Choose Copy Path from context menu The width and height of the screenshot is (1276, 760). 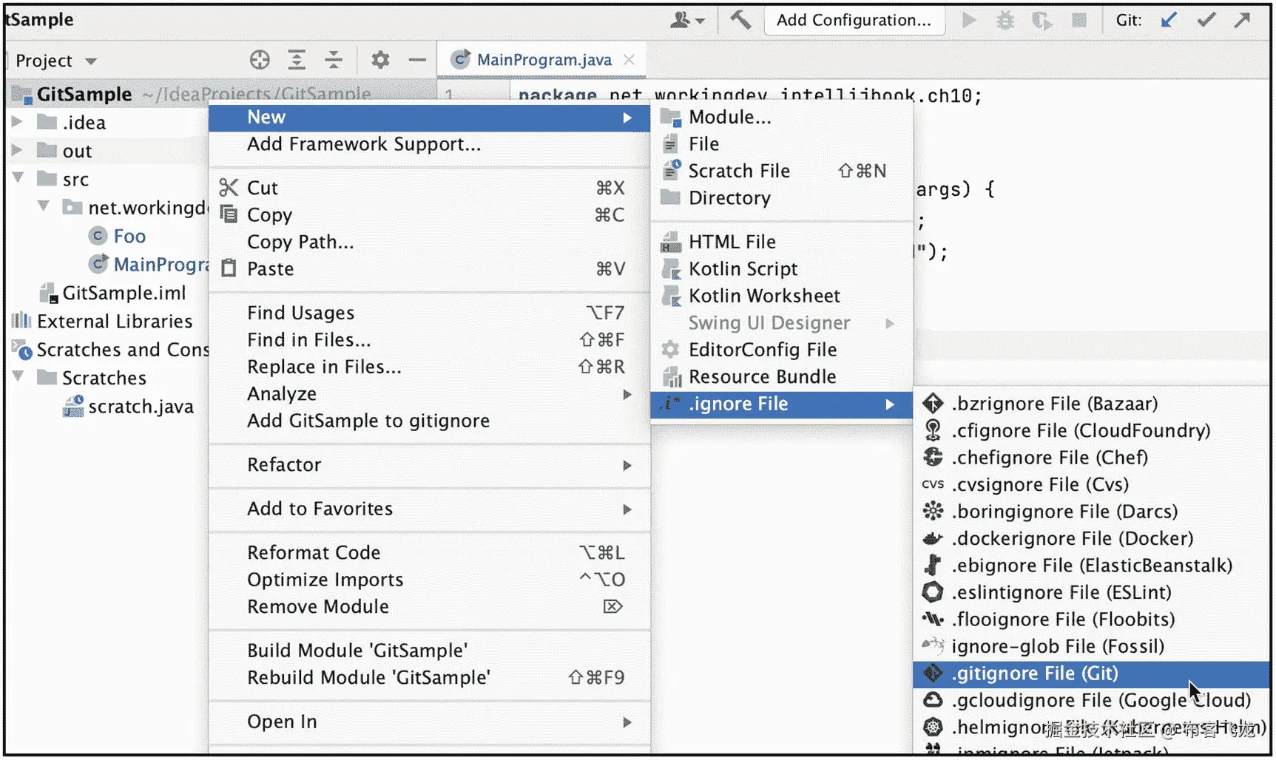point(429,242)
